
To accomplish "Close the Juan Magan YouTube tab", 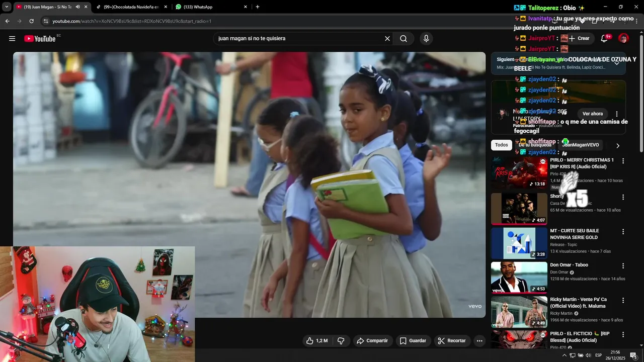I will click(86, 7).
